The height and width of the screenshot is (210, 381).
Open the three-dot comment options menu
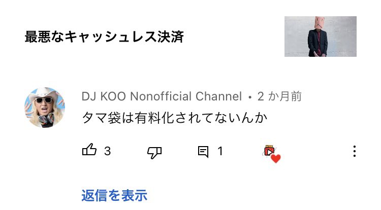[355, 151]
